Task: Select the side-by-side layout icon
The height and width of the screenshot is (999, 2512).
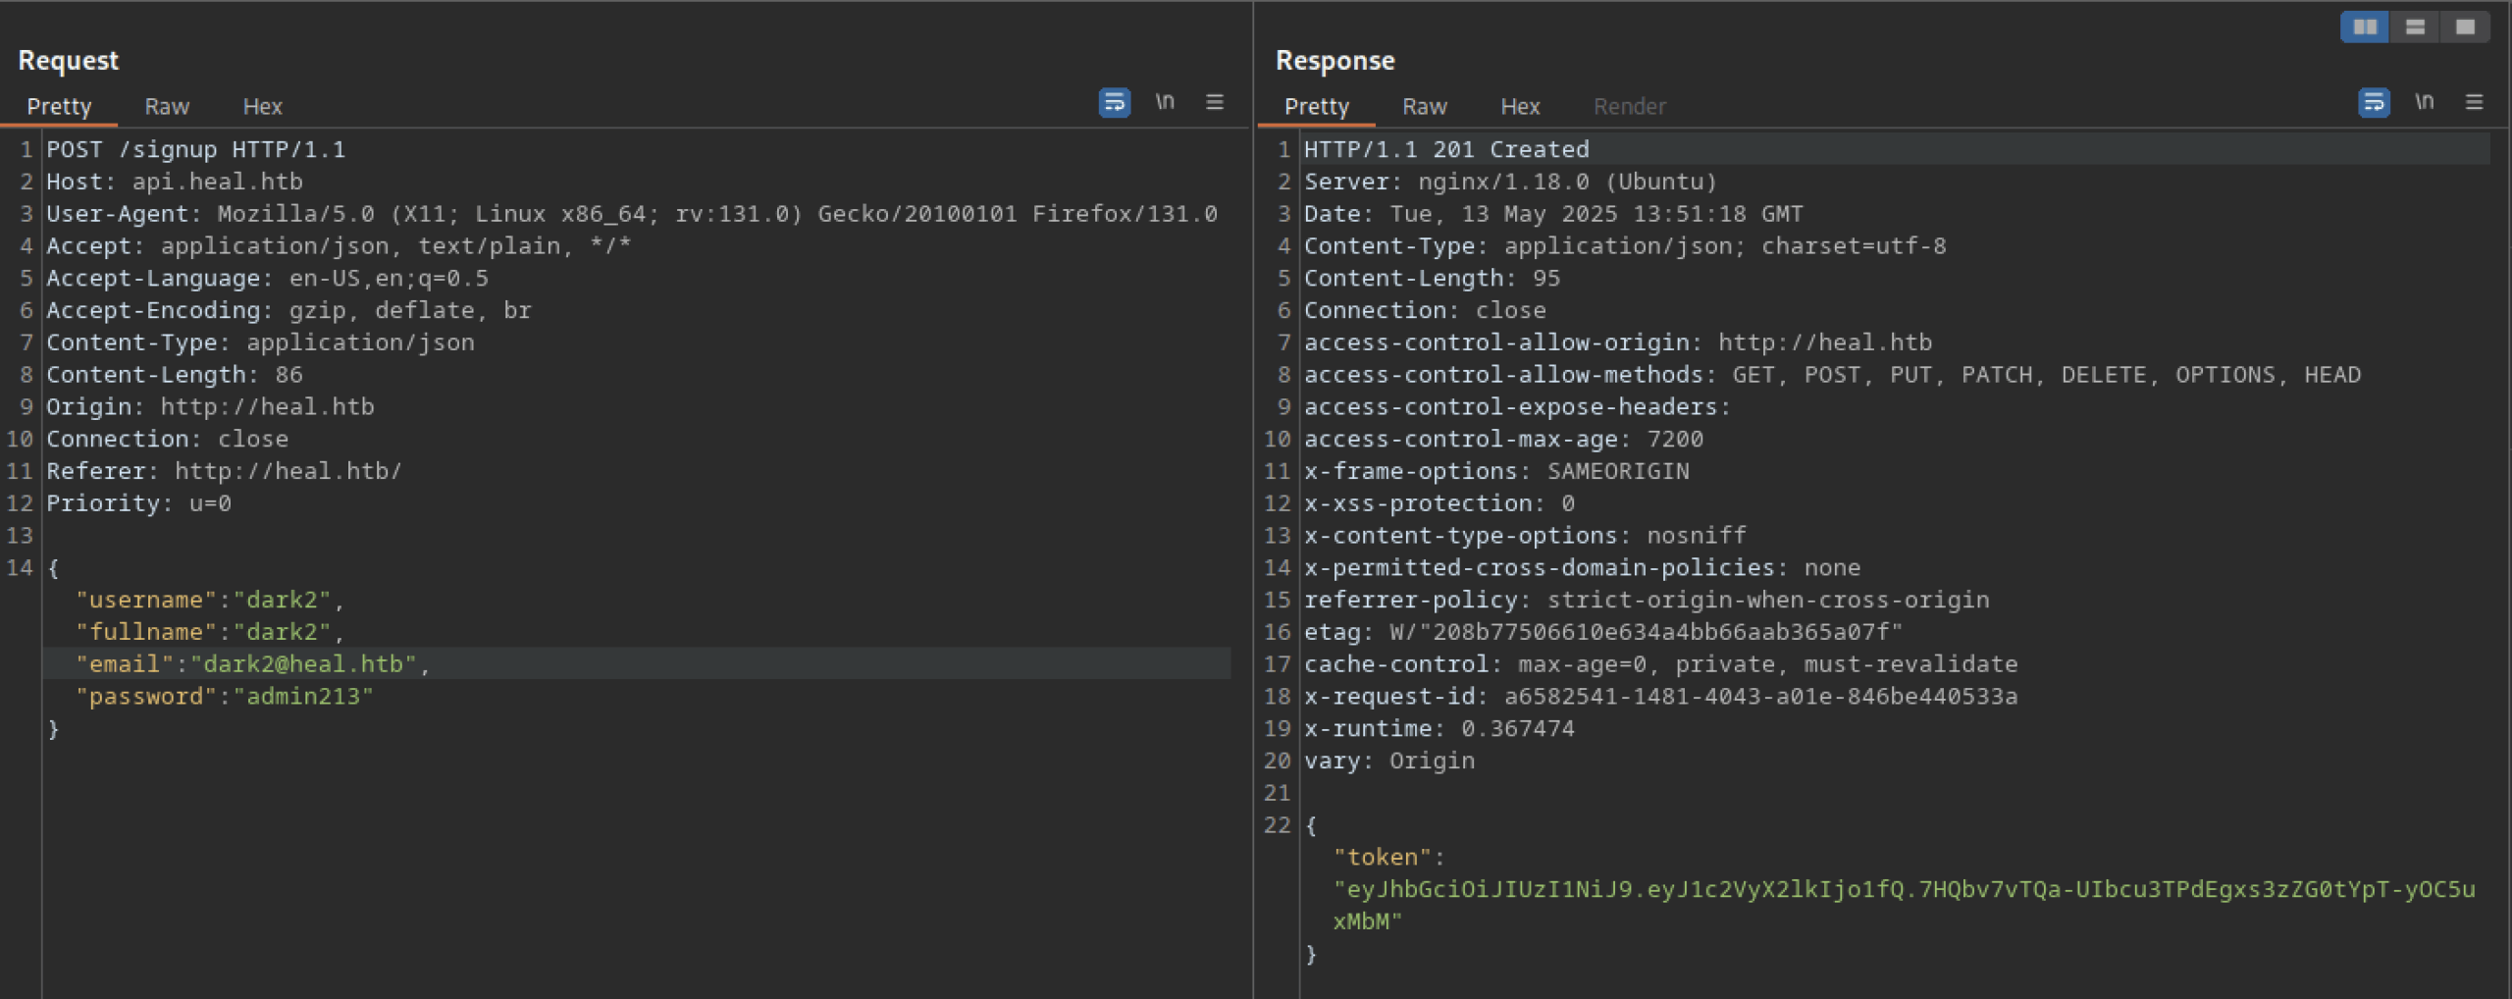Action: pos(2365,27)
